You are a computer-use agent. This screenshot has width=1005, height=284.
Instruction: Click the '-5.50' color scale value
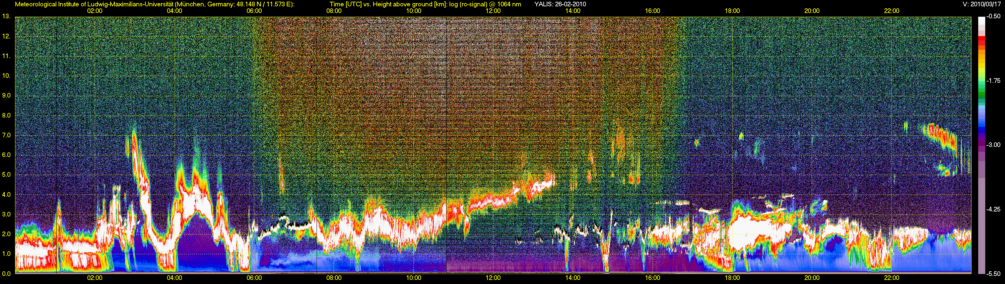pos(994,274)
